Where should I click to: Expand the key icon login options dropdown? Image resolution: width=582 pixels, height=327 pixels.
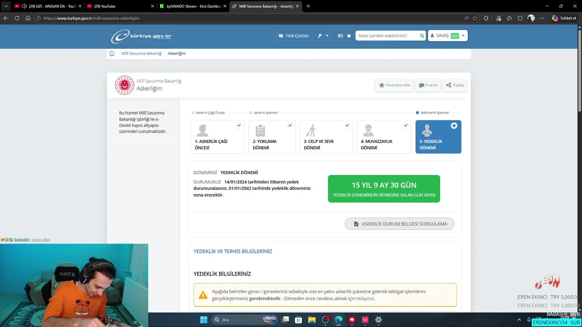point(323,36)
